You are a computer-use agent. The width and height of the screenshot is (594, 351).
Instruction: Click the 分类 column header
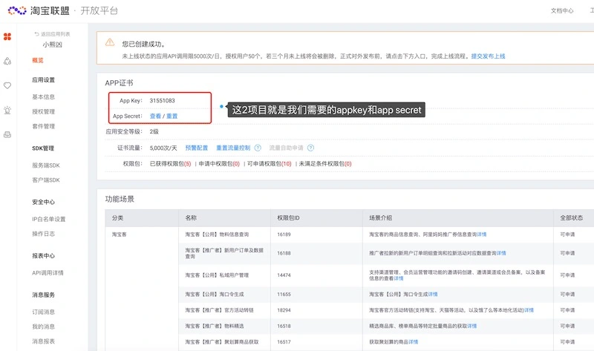coord(117,217)
